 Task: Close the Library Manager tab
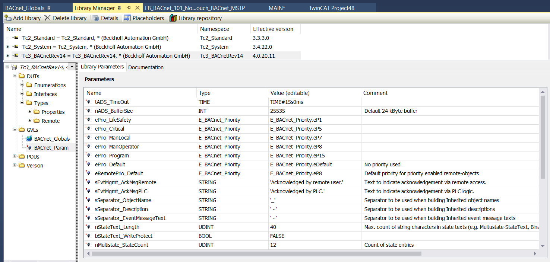[x=137, y=8]
